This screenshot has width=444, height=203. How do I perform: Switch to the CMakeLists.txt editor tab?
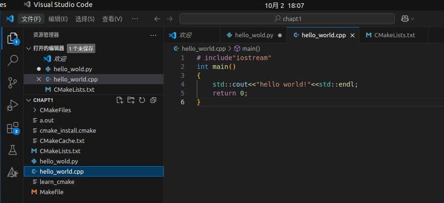pyautogui.click(x=390, y=35)
